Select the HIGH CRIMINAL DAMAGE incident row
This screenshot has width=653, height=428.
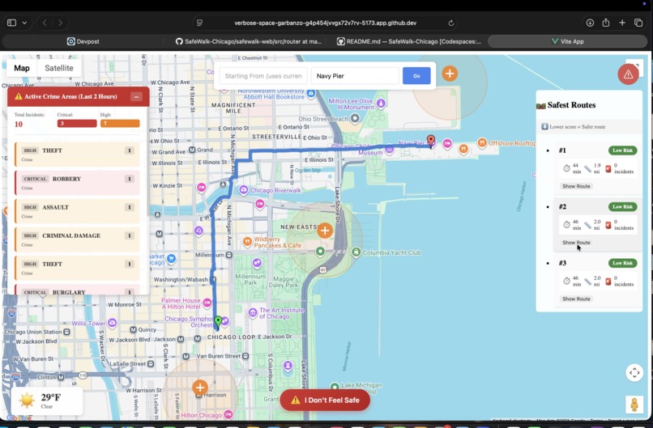coord(77,239)
